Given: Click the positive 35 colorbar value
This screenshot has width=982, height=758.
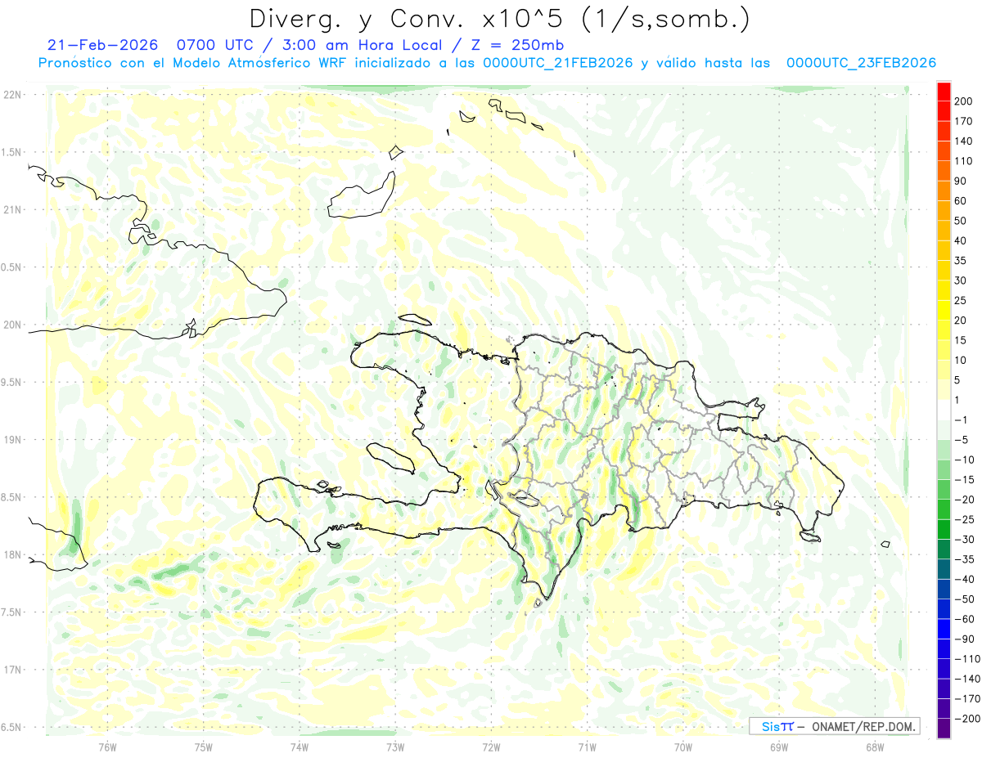Looking at the screenshot, I should [x=961, y=261].
